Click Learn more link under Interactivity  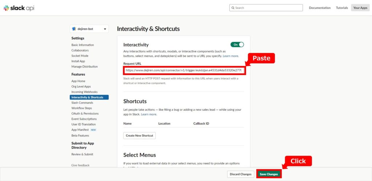pos(231,56)
